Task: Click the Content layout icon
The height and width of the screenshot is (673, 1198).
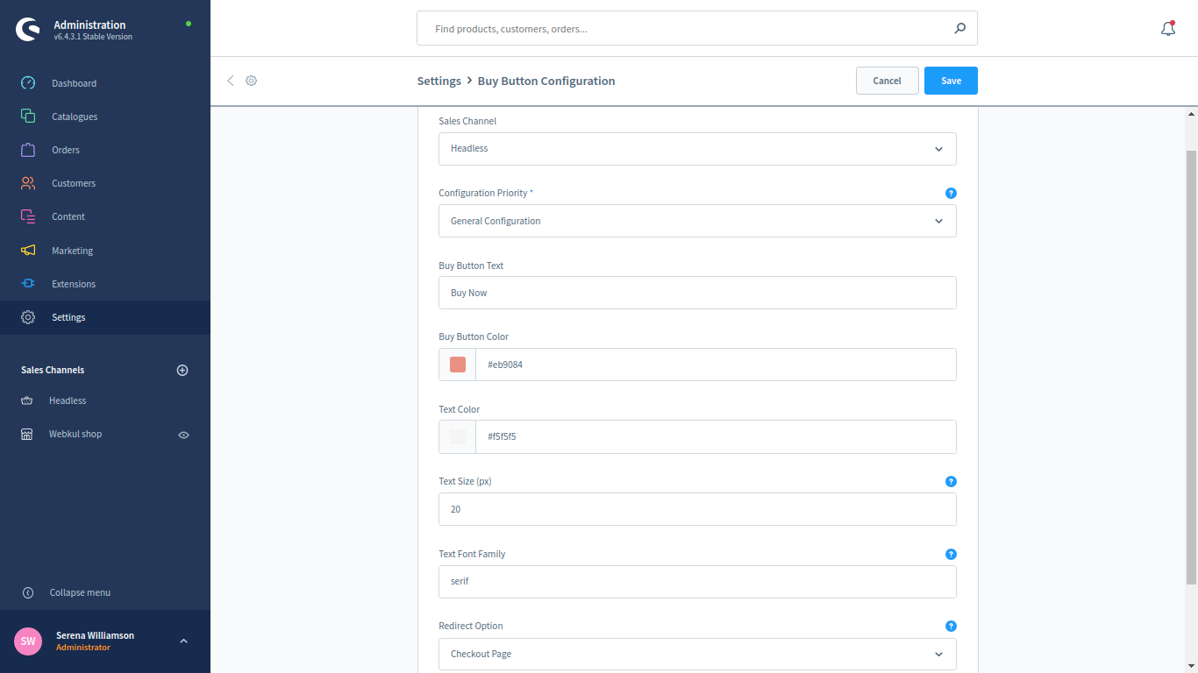Action: coord(28,216)
